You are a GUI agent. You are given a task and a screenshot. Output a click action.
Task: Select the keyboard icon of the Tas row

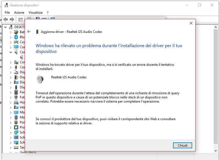[x=16, y=147]
